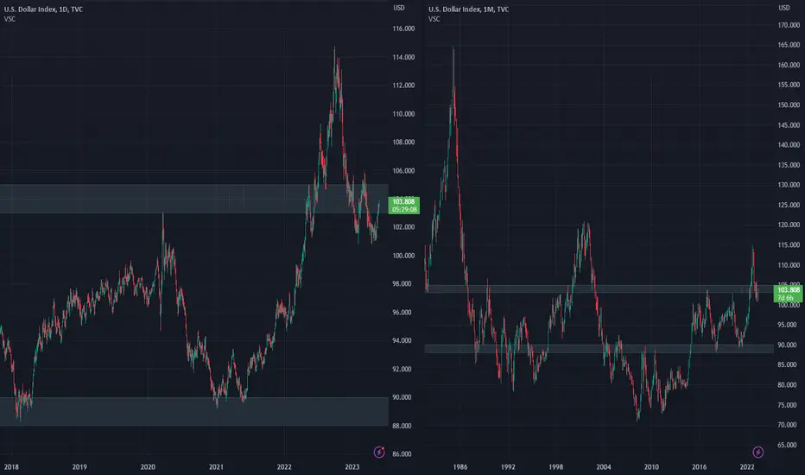The image size is (805, 475).
Task: Select the upper shaded zone near 104 on the daily chart
Action: pos(194,199)
